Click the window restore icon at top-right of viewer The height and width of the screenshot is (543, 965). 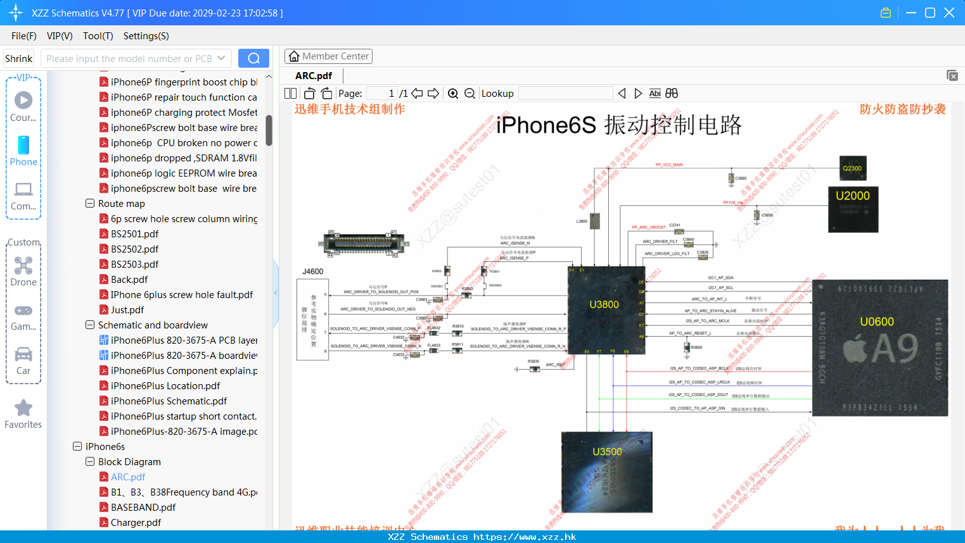(x=952, y=75)
